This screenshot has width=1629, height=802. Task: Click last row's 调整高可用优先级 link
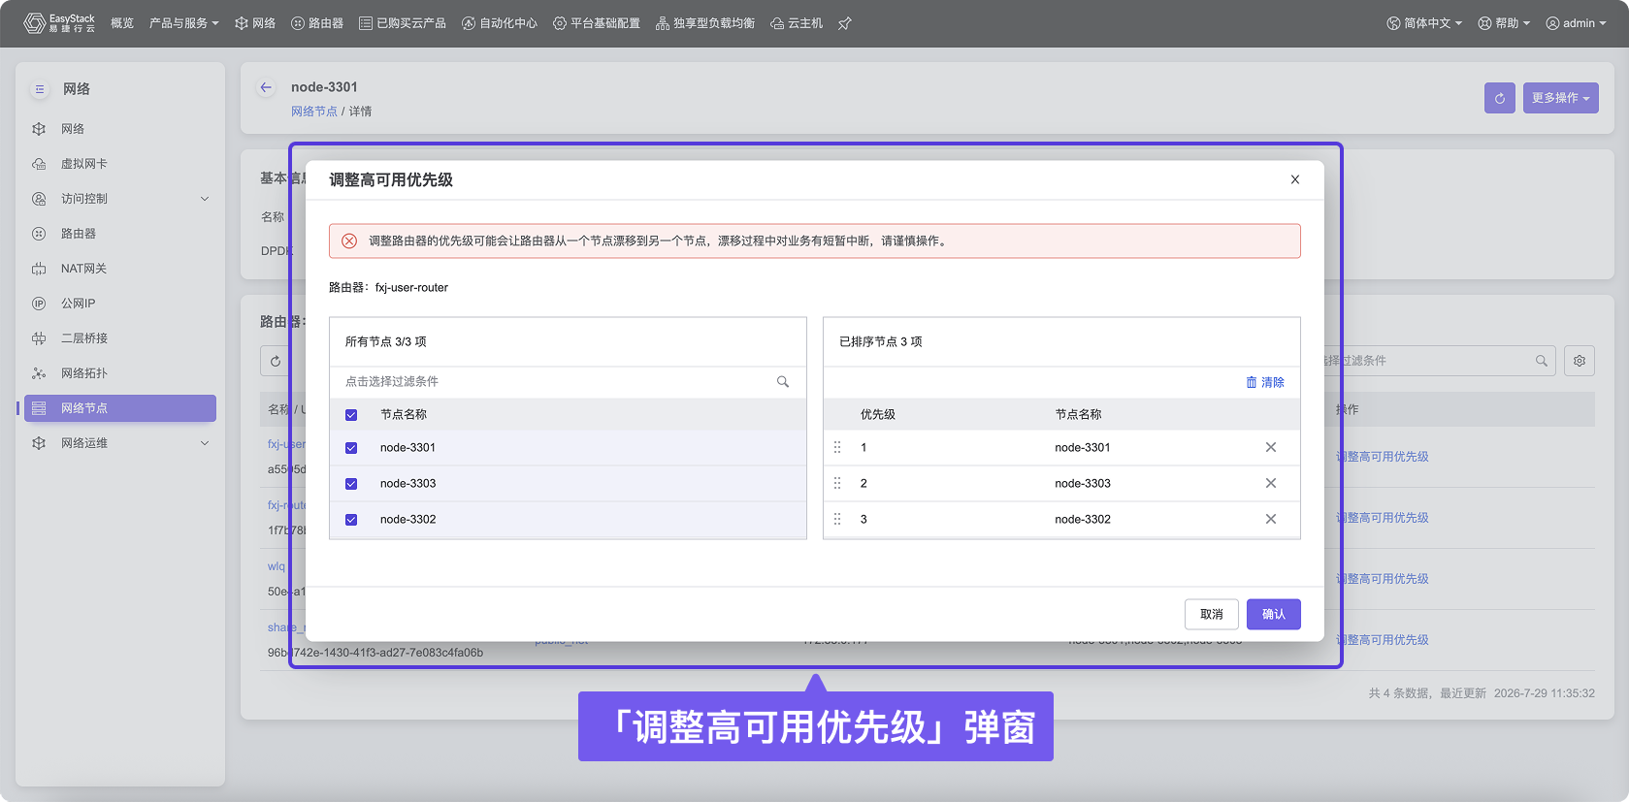click(1383, 640)
